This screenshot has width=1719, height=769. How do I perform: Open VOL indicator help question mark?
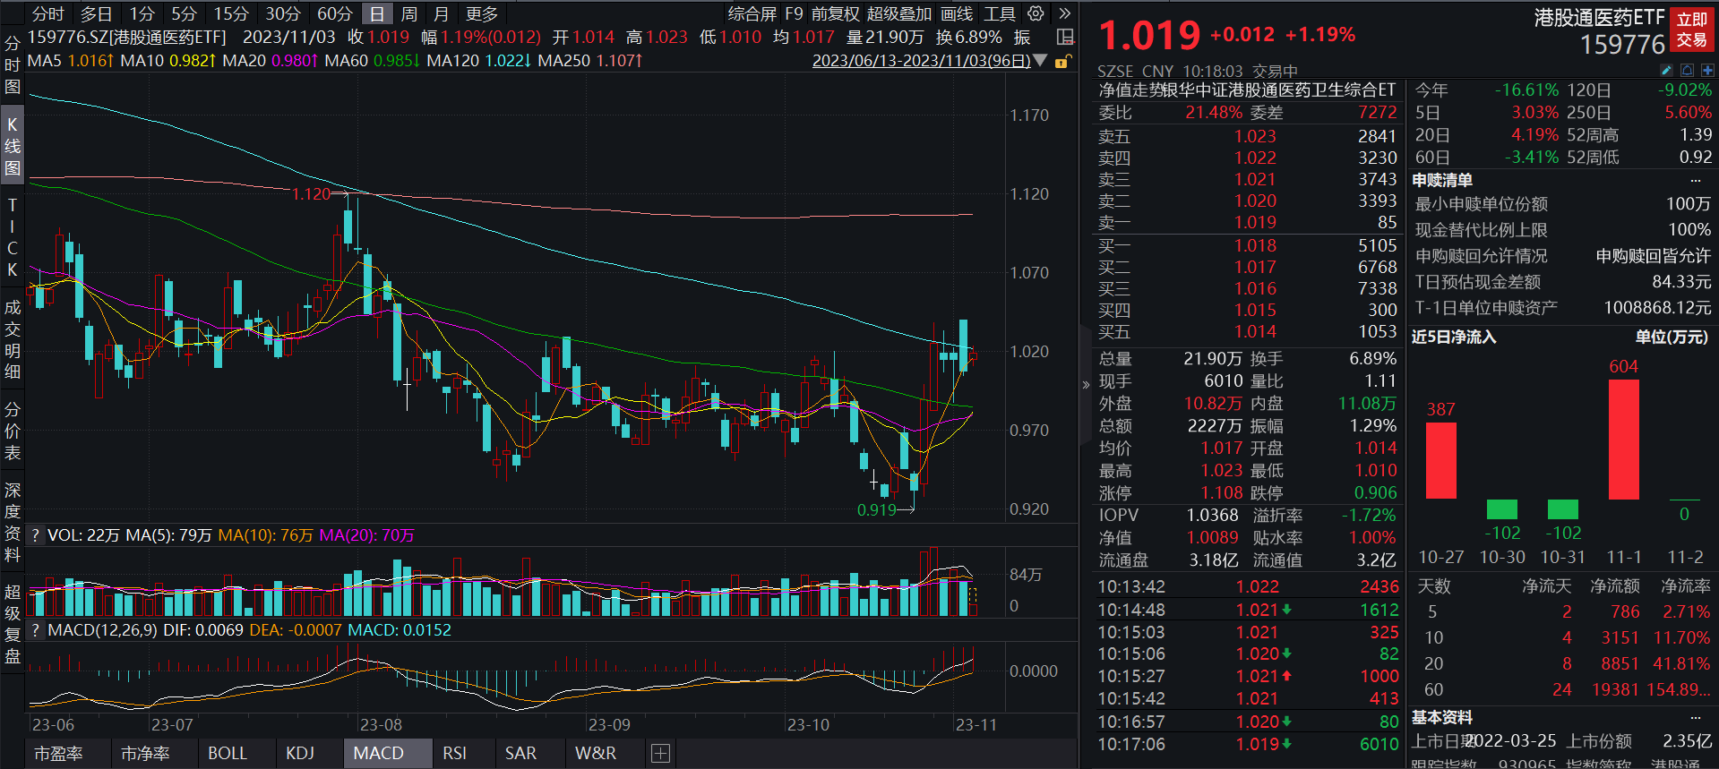click(x=35, y=535)
